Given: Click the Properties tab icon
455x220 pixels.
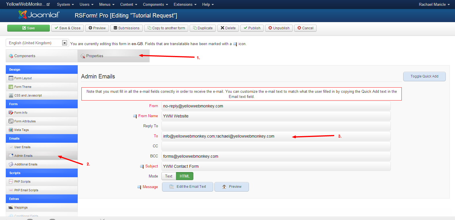Looking at the screenshot, I should point(83,56).
